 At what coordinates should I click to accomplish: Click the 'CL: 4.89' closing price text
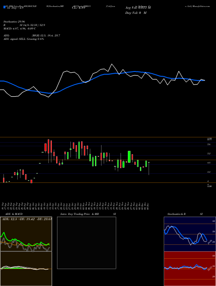pyautogui.click(x=79, y=8)
